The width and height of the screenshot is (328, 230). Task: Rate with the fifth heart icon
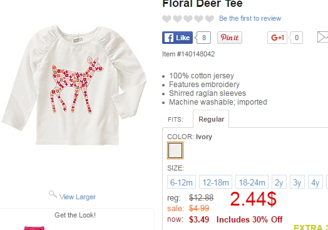(210, 19)
